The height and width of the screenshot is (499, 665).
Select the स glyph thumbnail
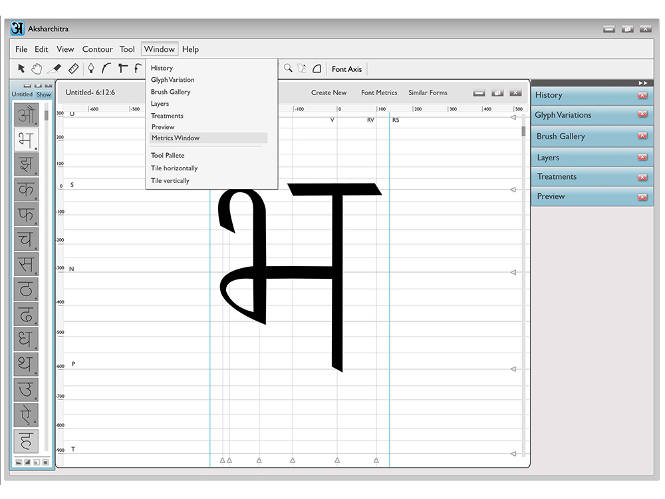[26, 264]
